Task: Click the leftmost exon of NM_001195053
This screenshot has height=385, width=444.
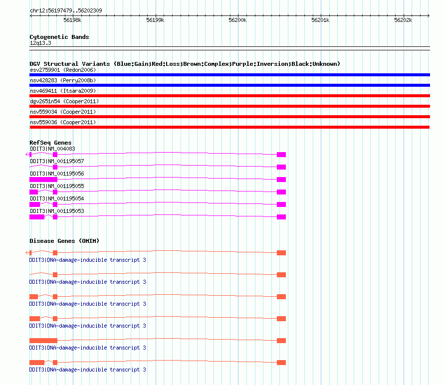Action: (37, 217)
